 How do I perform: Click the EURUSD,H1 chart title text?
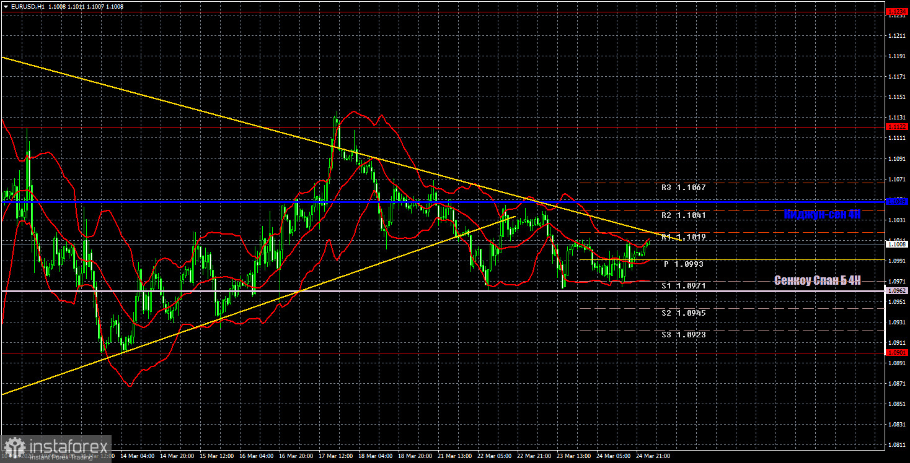[x=27, y=6]
